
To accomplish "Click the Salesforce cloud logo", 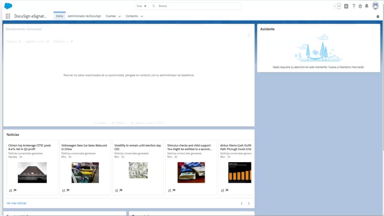I will [8, 6].
